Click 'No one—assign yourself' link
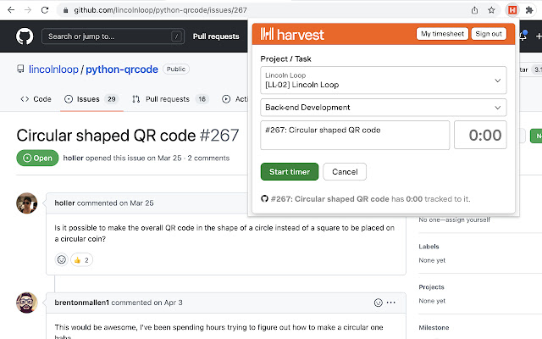 pos(455,220)
